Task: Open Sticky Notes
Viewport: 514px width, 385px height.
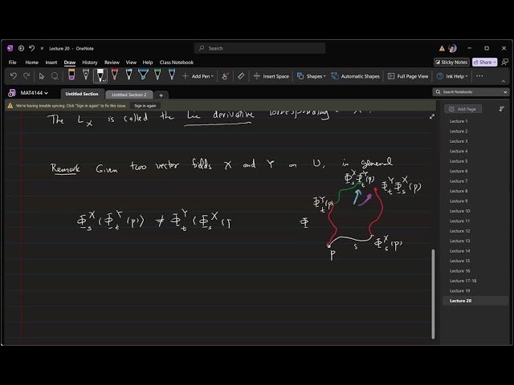Action: coord(451,63)
